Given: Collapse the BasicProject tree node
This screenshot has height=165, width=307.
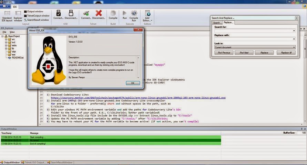Looking at the screenshot, I should click(2, 36).
